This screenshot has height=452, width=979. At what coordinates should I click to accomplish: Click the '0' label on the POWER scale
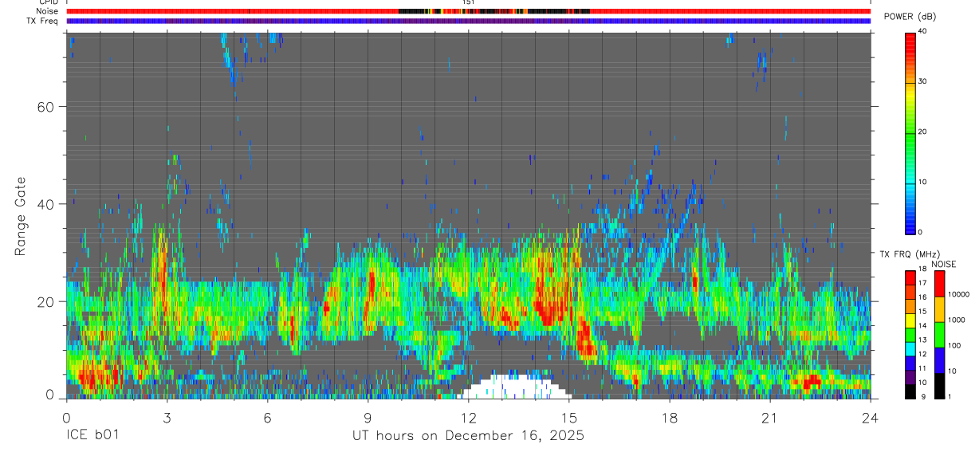[921, 232]
